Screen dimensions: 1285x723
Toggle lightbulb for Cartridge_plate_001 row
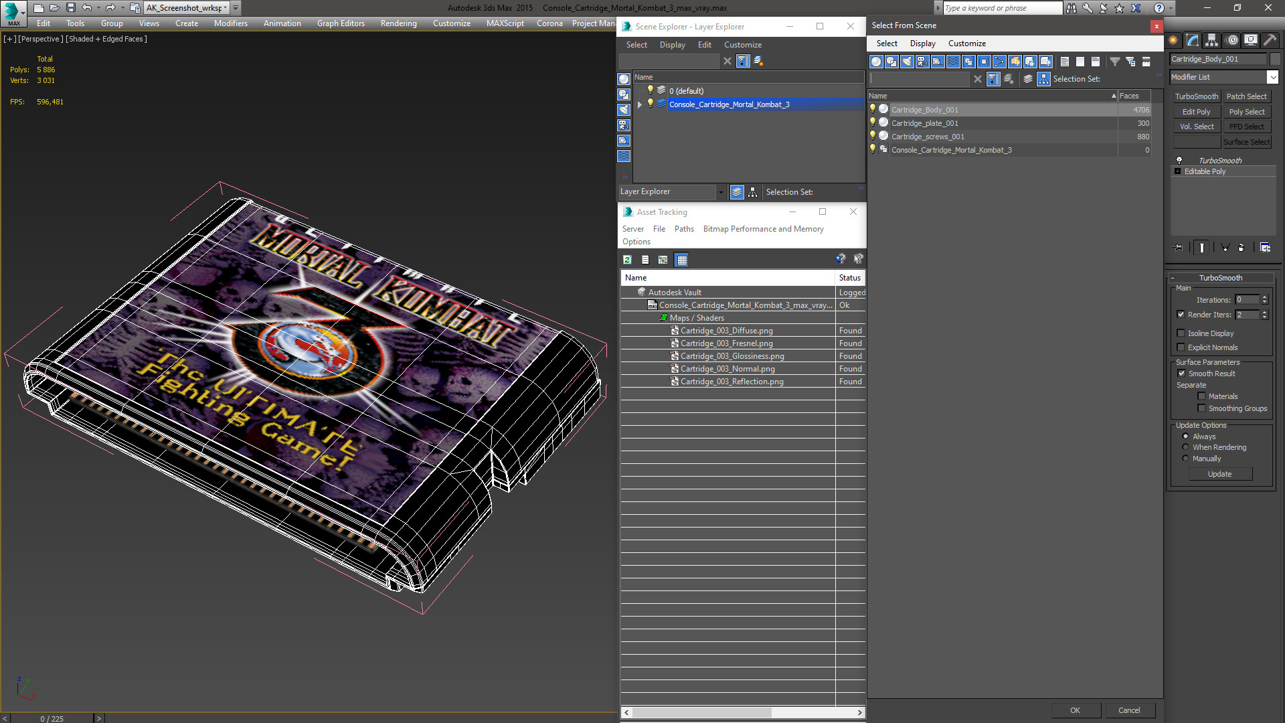(x=873, y=123)
